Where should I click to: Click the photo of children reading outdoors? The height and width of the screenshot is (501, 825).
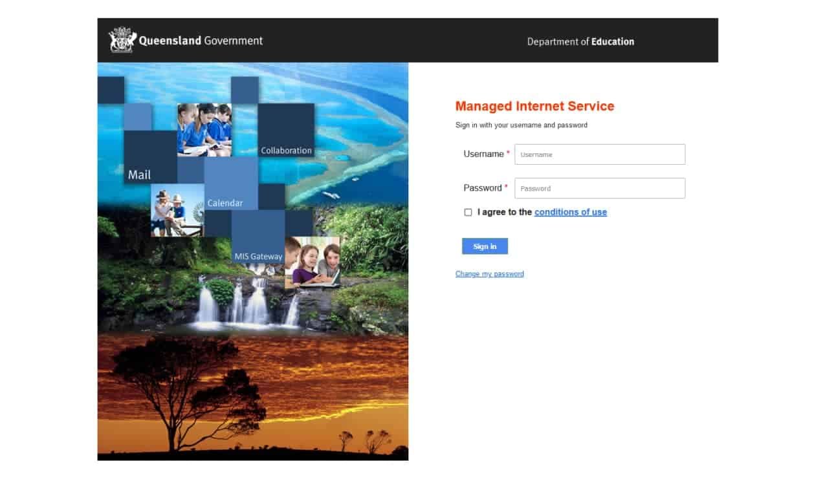click(176, 211)
